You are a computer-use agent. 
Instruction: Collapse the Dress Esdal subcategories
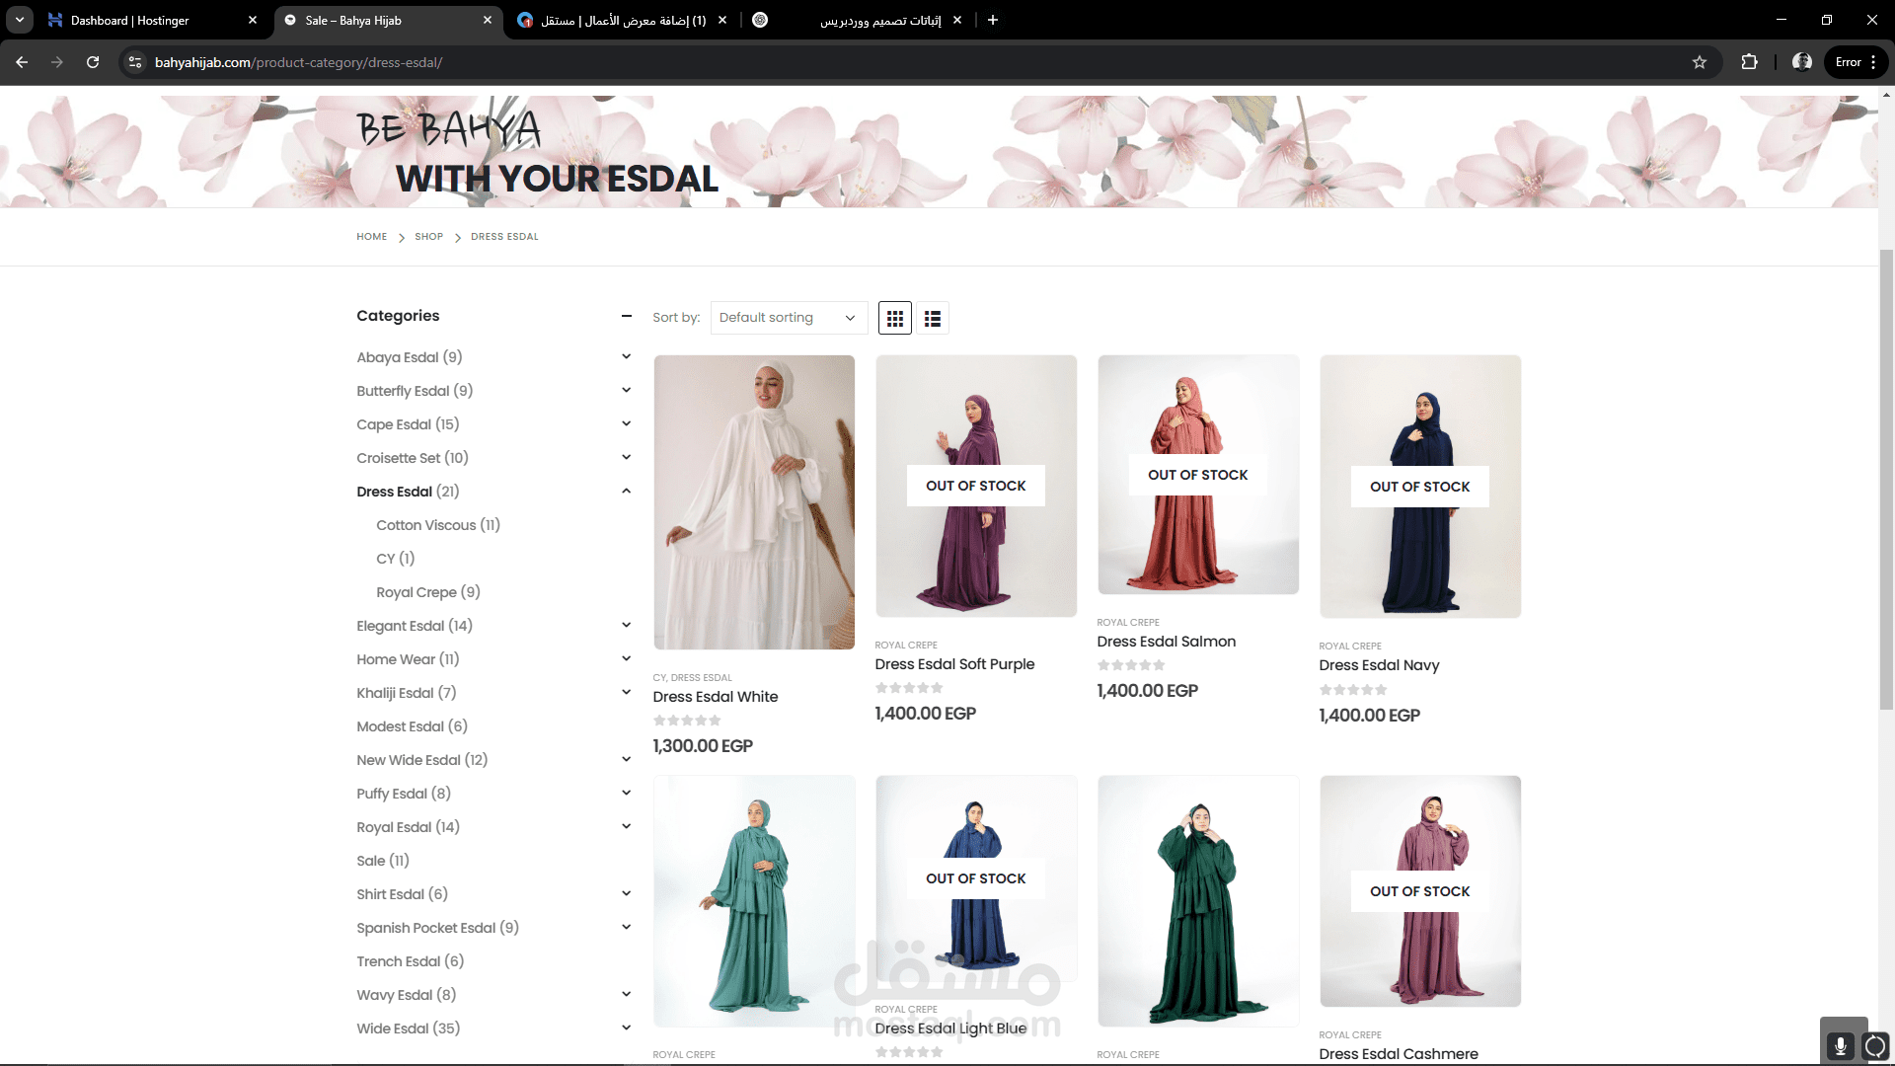click(x=626, y=492)
